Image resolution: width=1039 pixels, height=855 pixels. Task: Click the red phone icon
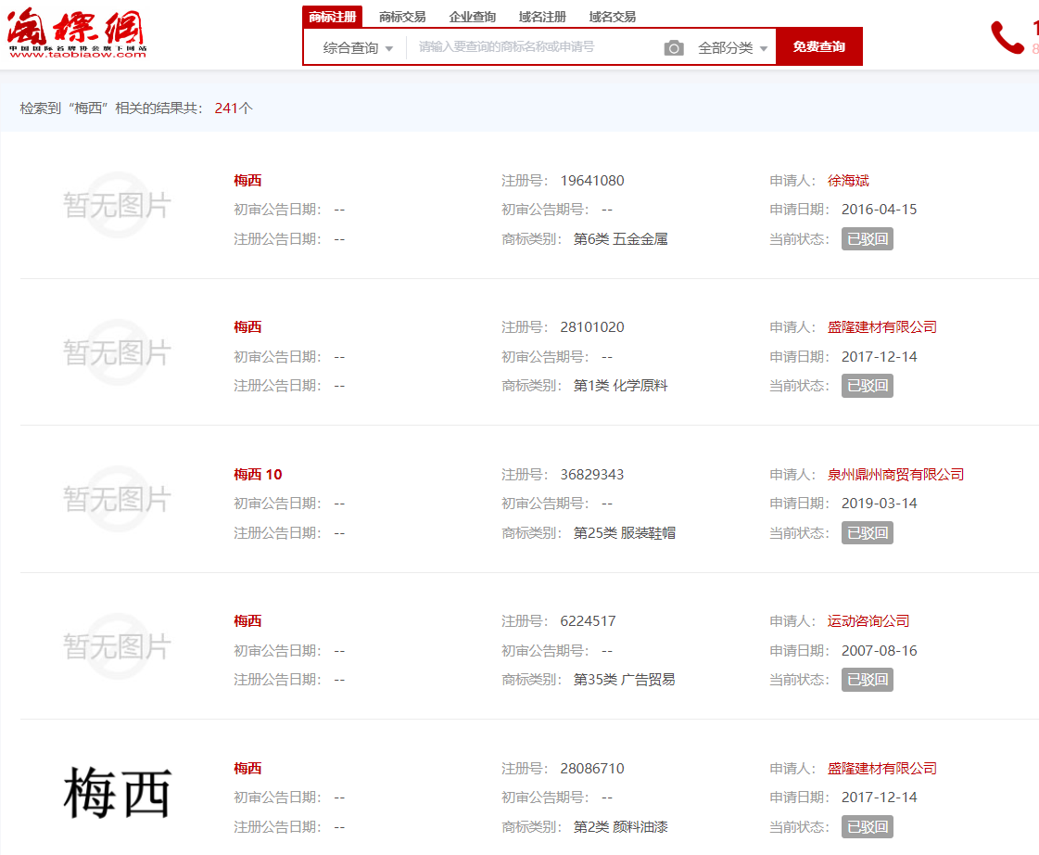pyautogui.click(x=1007, y=38)
